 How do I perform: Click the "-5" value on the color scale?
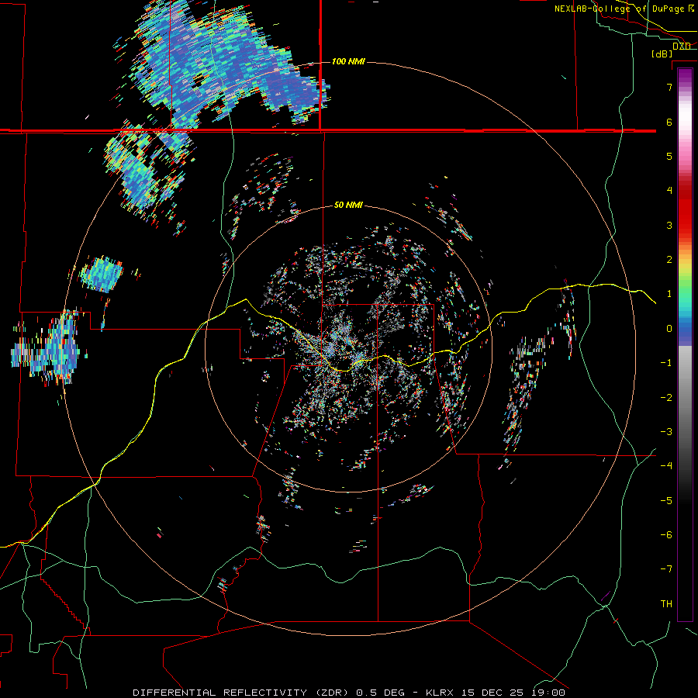click(666, 500)
